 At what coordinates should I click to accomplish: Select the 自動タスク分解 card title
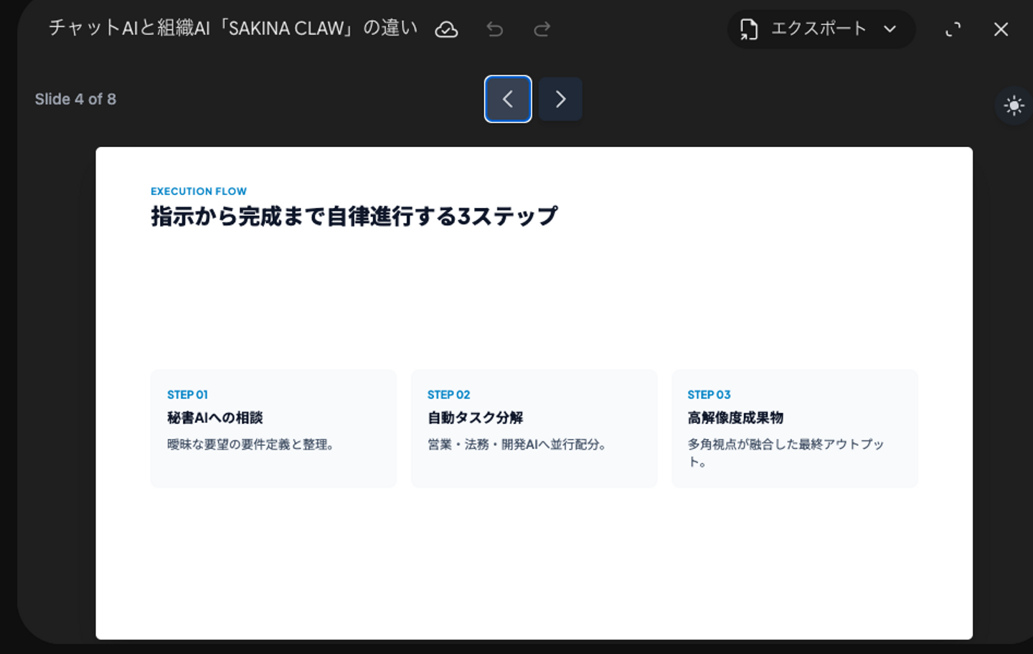point(475,417)
